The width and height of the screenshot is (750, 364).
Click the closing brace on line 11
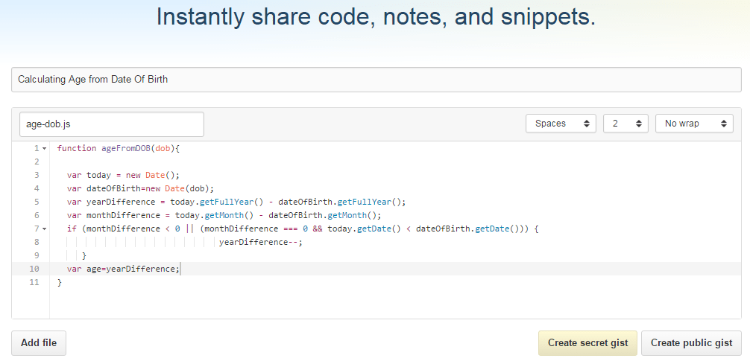pyautogui.click(x=60, y=282)
